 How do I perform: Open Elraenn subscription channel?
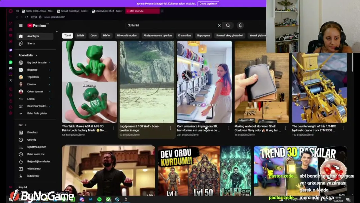tap(35, 84)
